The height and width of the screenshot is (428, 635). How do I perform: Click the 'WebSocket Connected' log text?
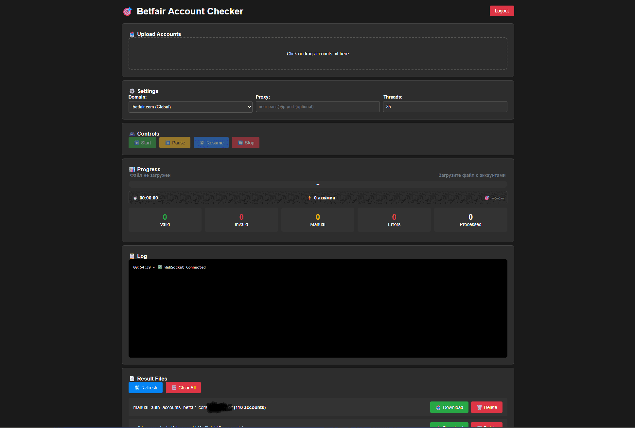185,267
